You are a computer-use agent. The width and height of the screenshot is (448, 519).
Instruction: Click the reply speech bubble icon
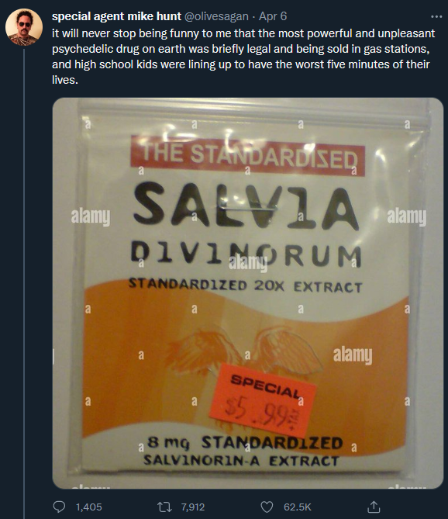coord(59,507)
